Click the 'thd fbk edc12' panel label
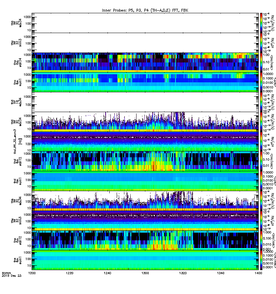276x294 pixels. click(x=18, y=161)
